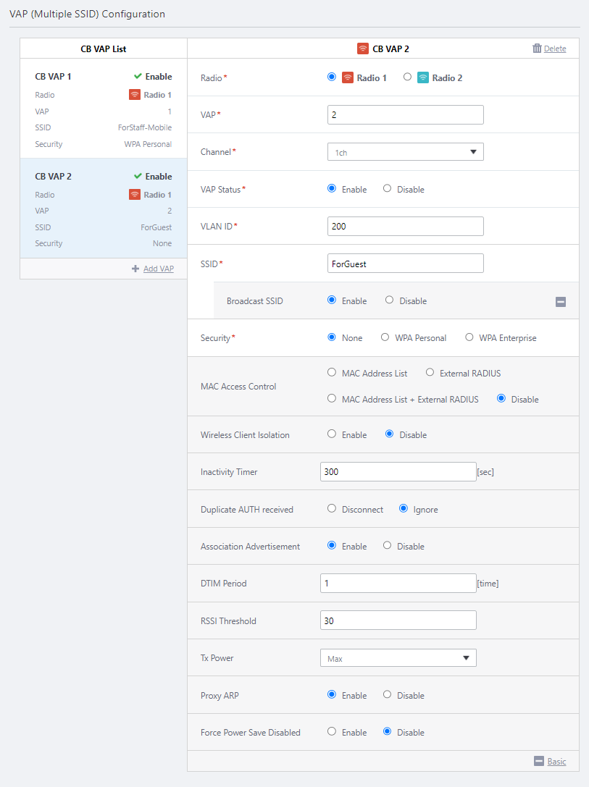Click the red Radio 1 wifi icon
589x787 pixels.
(x=348, y=77)
